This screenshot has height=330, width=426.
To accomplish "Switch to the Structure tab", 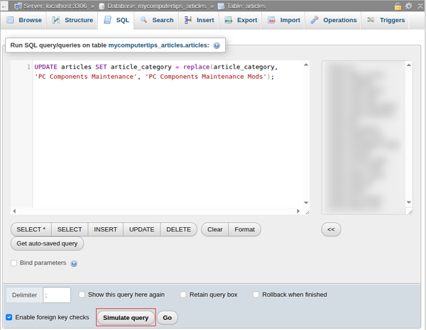I will coord(72,20).
